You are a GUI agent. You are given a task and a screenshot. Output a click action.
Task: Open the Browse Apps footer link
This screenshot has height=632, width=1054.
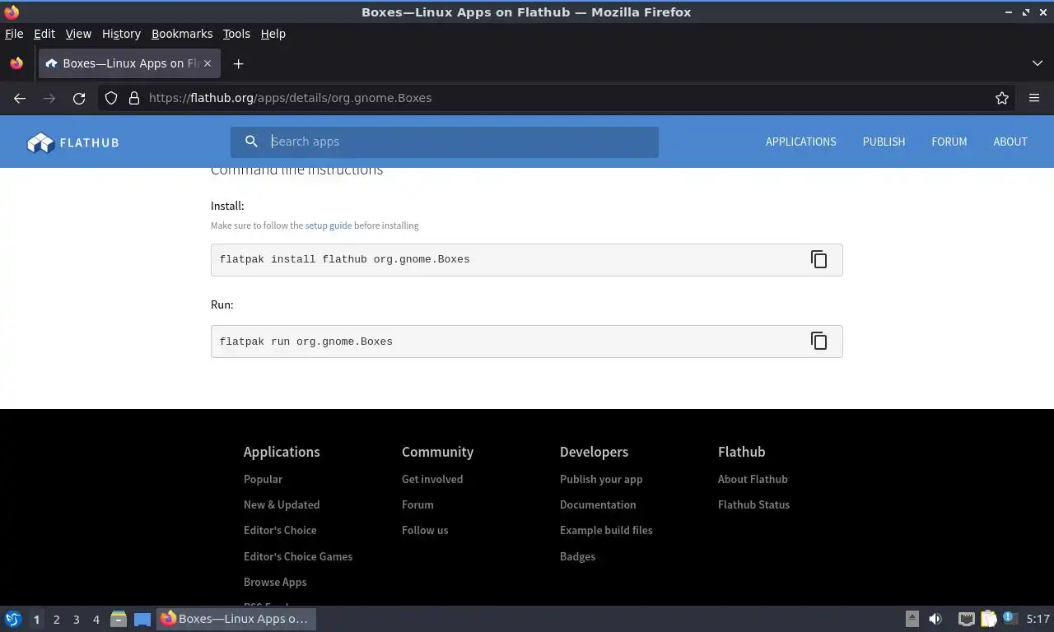coord(275,582)
